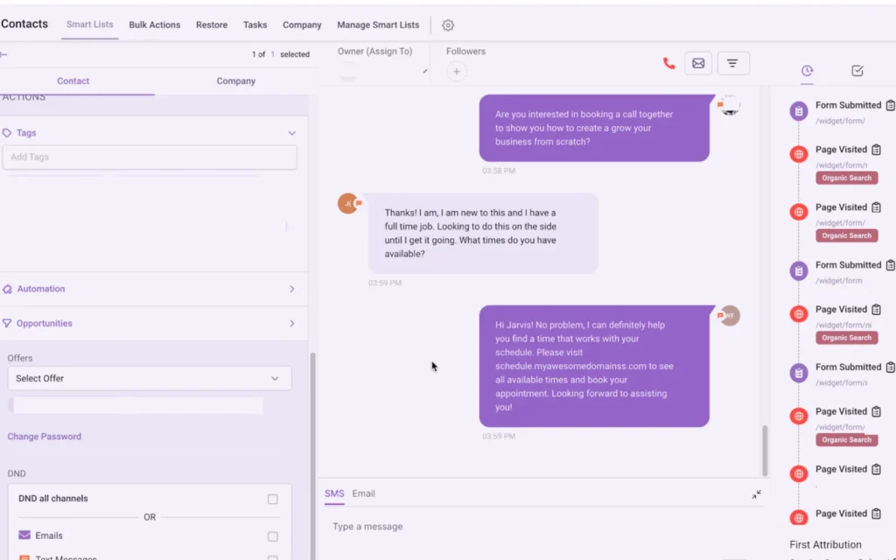This screenshot has width=896, height=560.
Task: Click the Change Password link
Action: point(44,437)
